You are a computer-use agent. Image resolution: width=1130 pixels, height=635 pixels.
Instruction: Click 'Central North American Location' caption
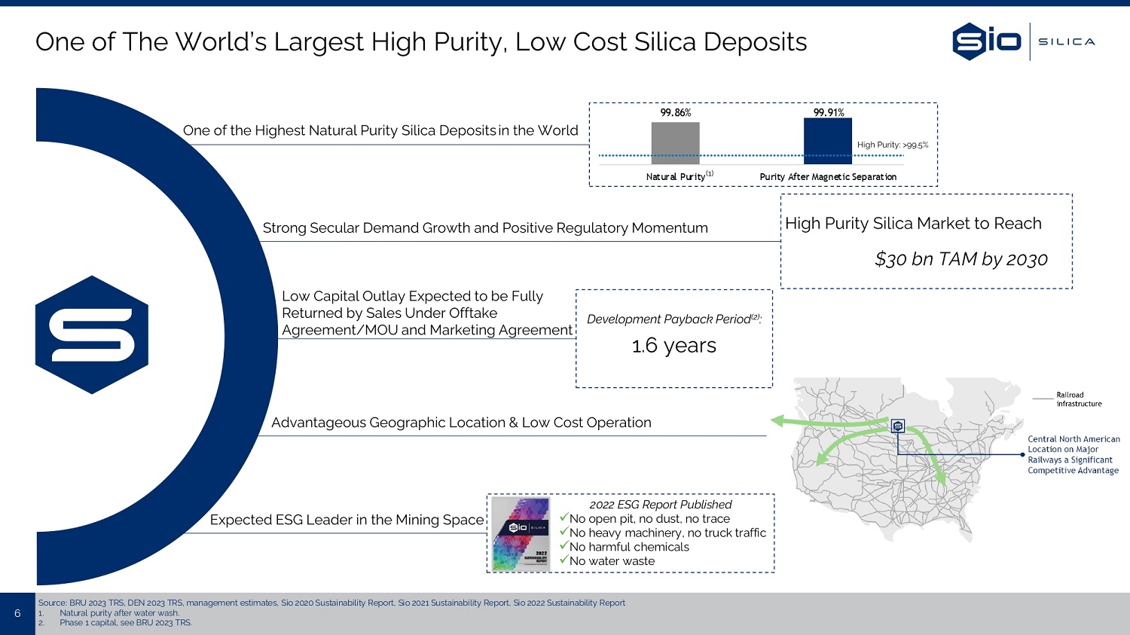1073,454
